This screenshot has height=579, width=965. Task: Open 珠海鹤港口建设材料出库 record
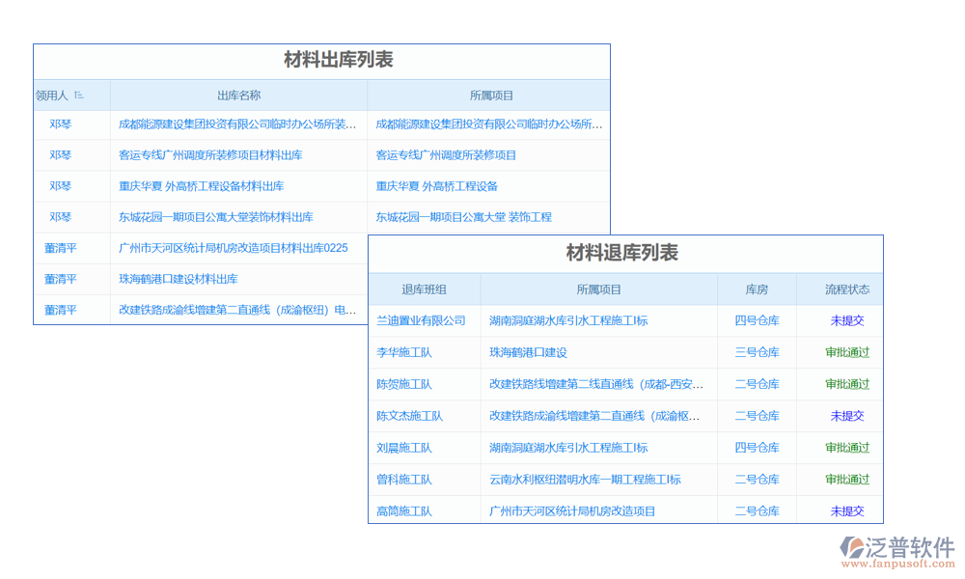[178, 279]
